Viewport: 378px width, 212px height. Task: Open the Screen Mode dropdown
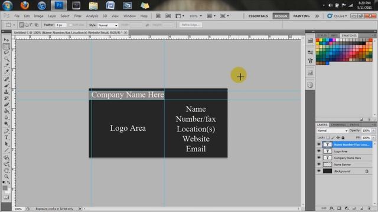coord(224,16)
